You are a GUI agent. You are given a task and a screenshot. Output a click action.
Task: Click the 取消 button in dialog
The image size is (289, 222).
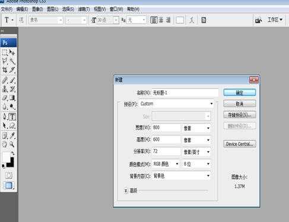pos(240,104)
